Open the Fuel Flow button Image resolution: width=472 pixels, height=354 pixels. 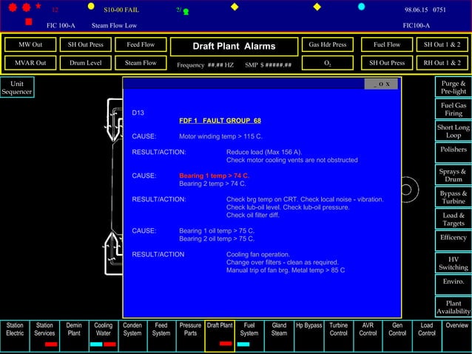tap(387, 44)
